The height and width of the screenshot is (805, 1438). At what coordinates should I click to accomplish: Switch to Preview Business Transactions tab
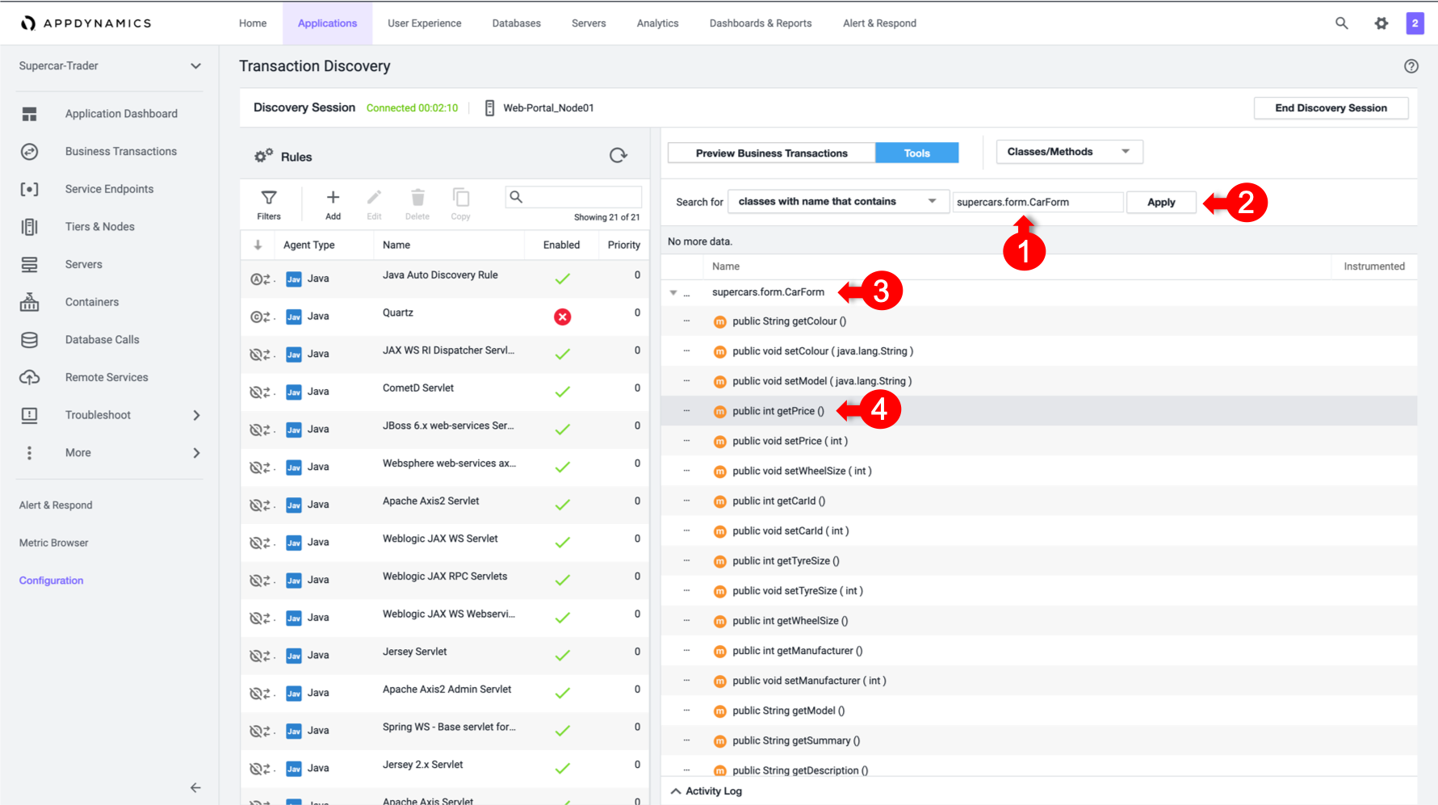[772, 153]
